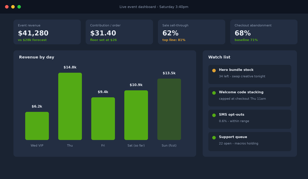Click the $13.5k label above Sun
308x179 pixels.
[169, 73]
